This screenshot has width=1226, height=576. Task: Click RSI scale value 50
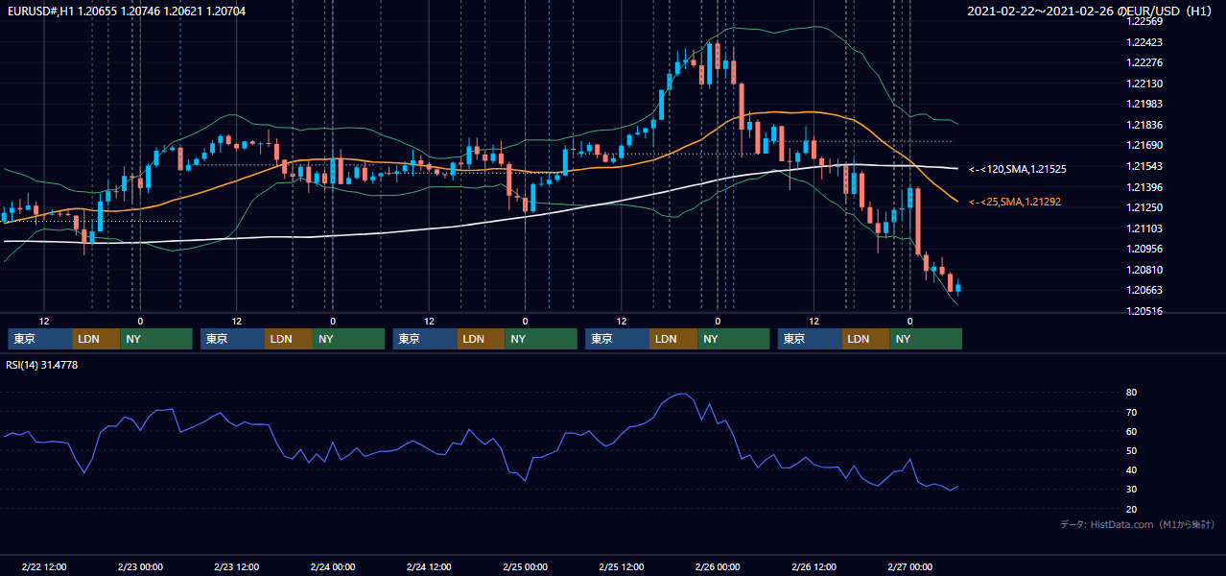pyautogui.click(x=1132, y=451)
